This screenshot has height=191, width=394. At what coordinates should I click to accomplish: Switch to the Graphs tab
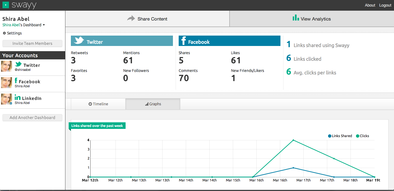coord(153,104)
